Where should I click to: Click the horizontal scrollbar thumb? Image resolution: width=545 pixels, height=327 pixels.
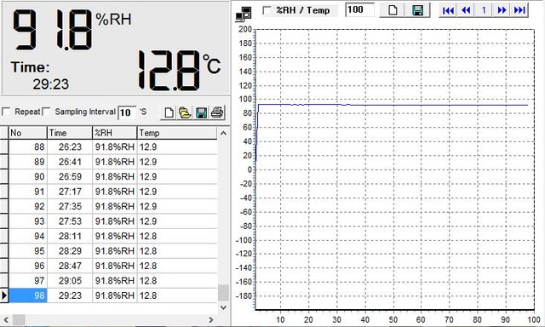(x=19, y=319)
